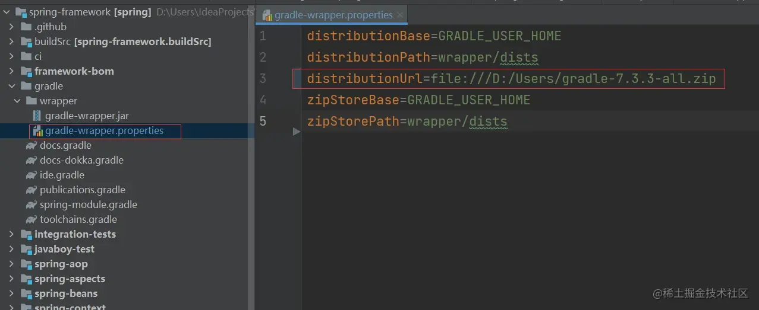Click the publications.gradle elephant icon
The height and width of the screenshot is (310, 759).
click(32, 190)
